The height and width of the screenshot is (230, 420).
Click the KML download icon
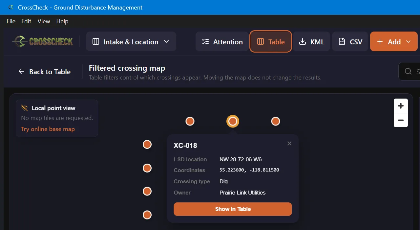[302, 41]
